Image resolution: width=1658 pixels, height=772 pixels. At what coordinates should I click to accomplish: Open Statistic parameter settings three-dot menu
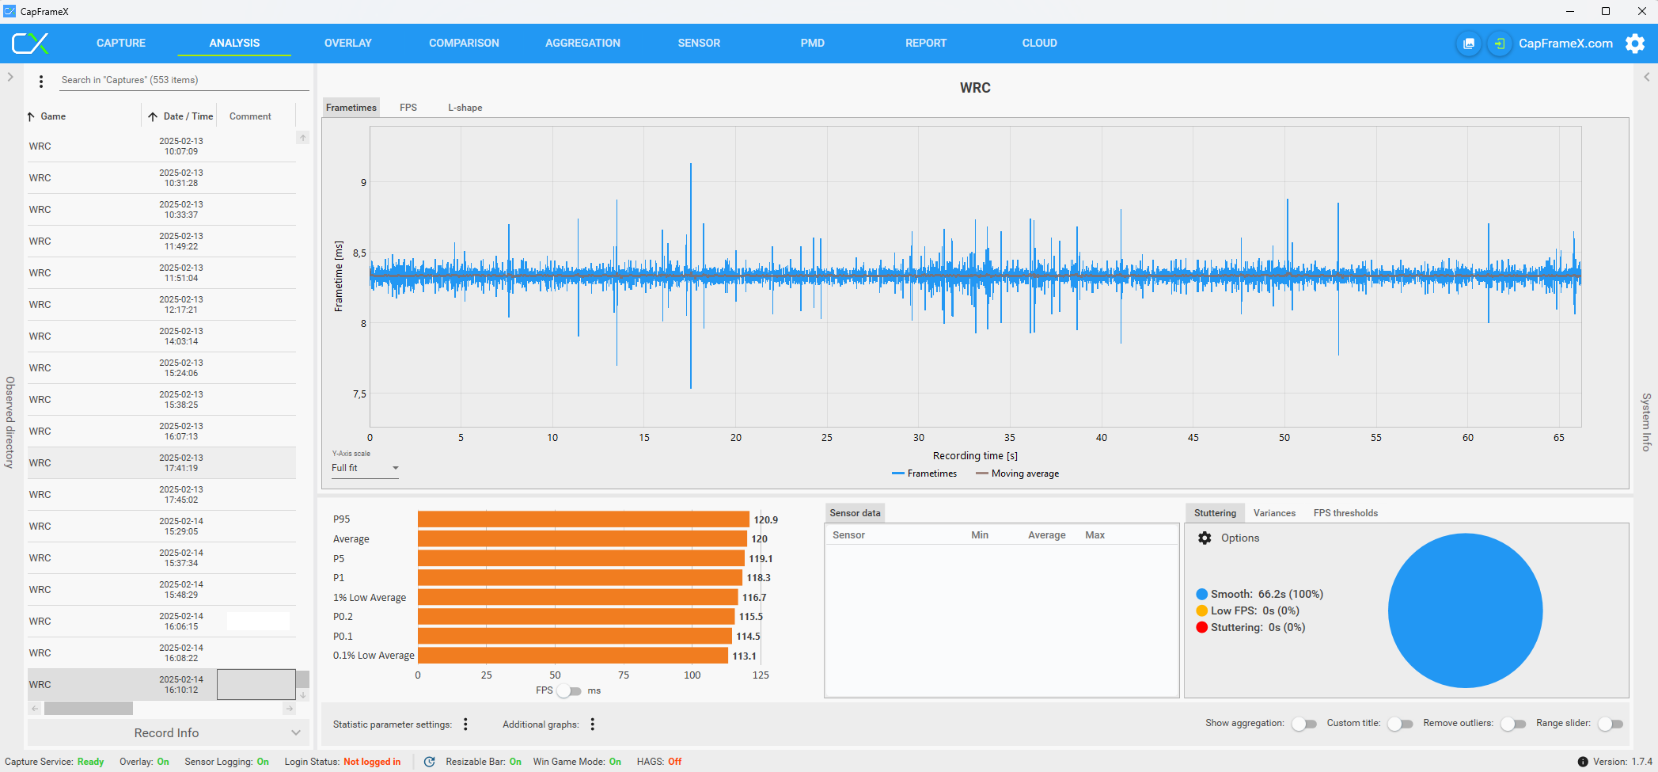coord(465,724)
